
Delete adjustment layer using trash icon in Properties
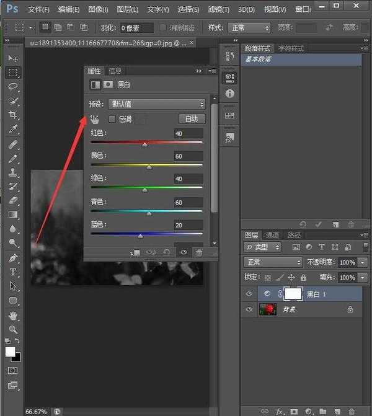[x=199, y=252]
